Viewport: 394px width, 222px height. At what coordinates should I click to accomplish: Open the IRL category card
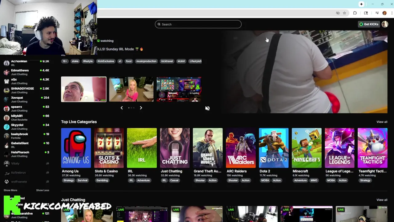point(142,148)
